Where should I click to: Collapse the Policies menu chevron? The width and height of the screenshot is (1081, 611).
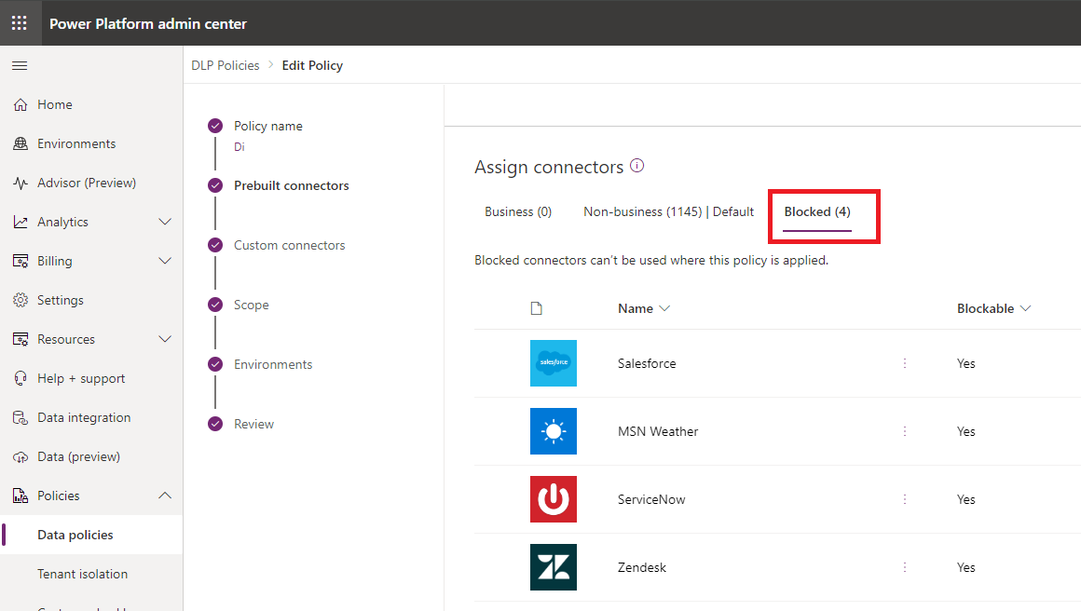pyautogui.click(x=165, y=496)
